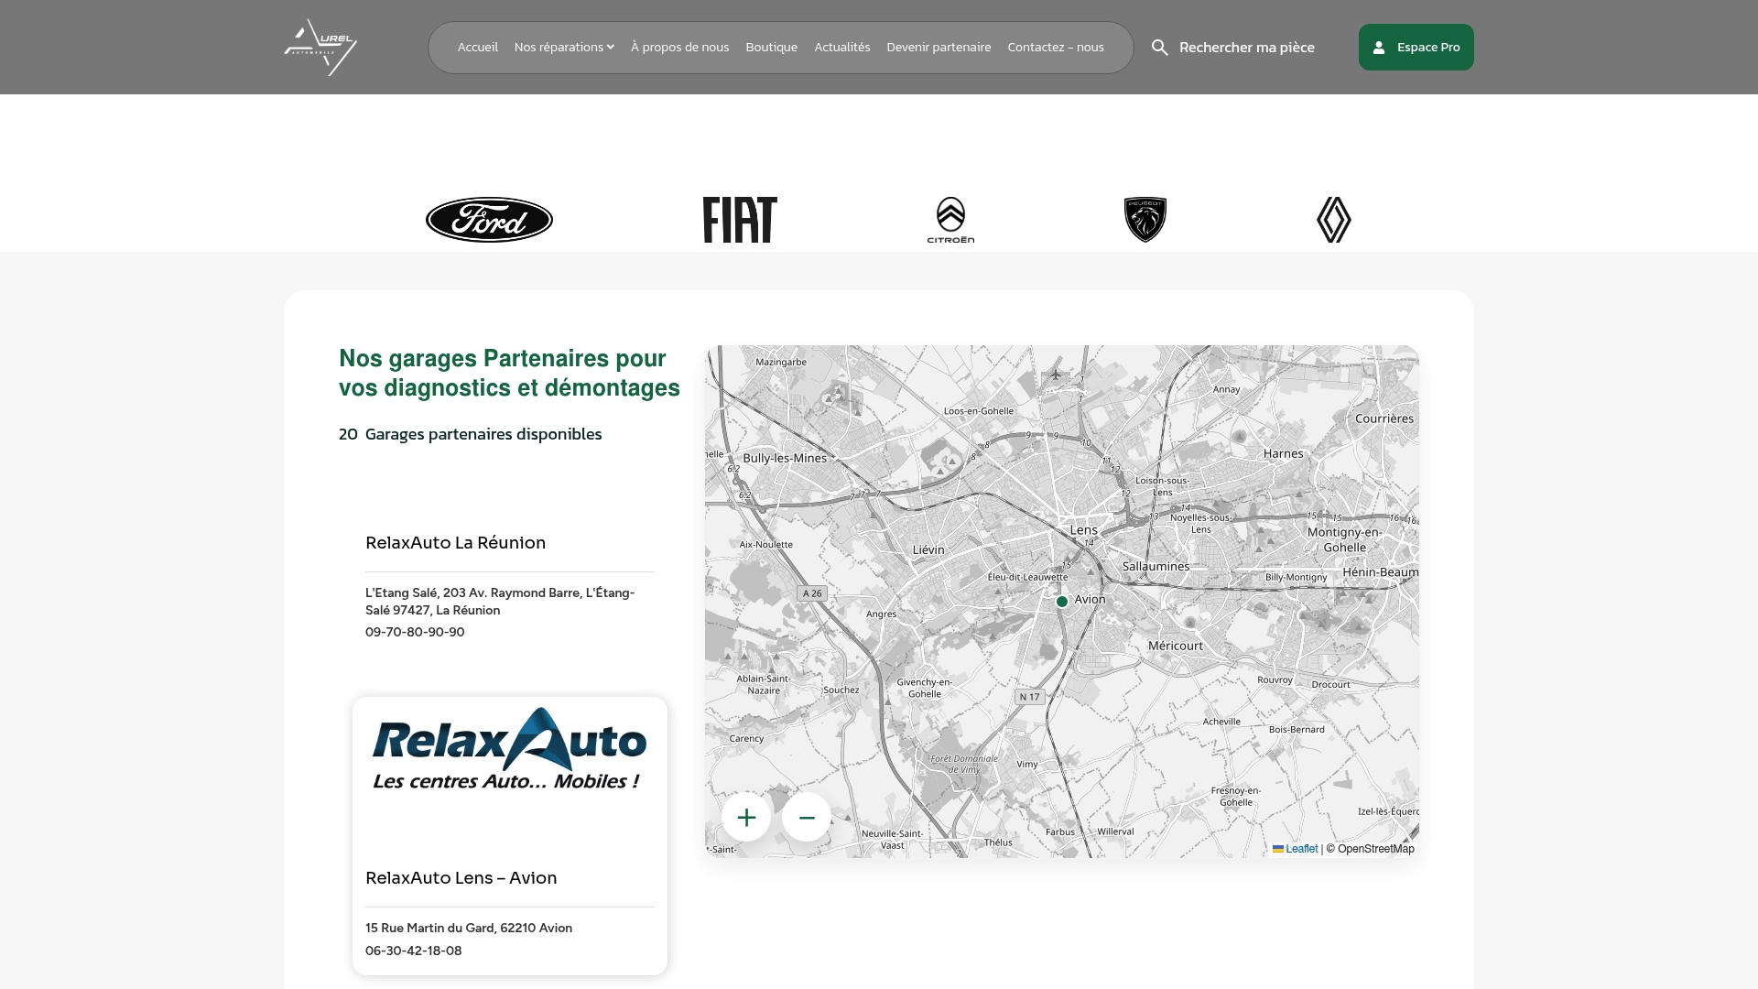Screen dimensions: 1758x989
Task: Click the Sallaumines map label
Action: 1156,567
